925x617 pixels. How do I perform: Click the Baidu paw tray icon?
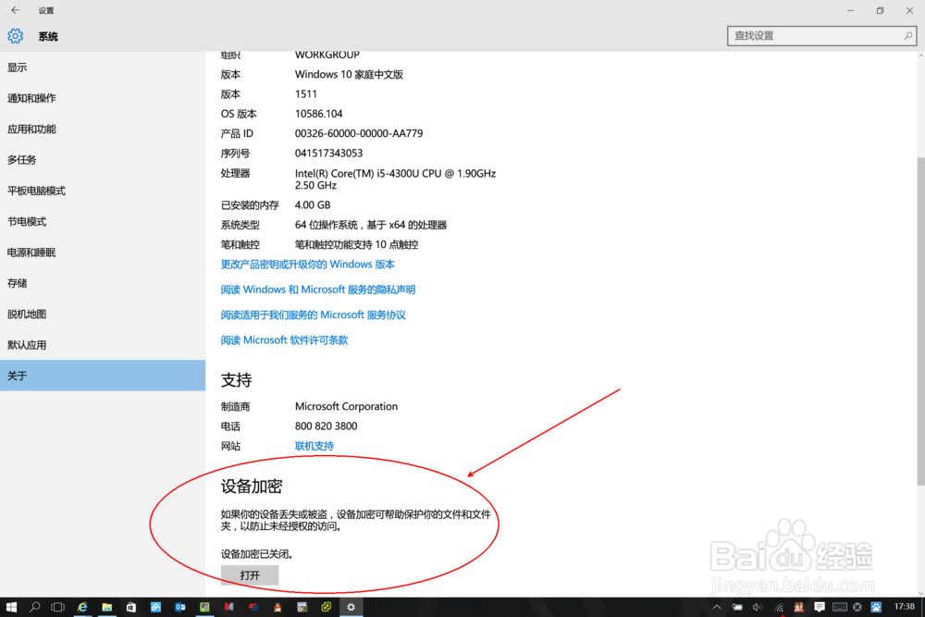tap(876, 607)
